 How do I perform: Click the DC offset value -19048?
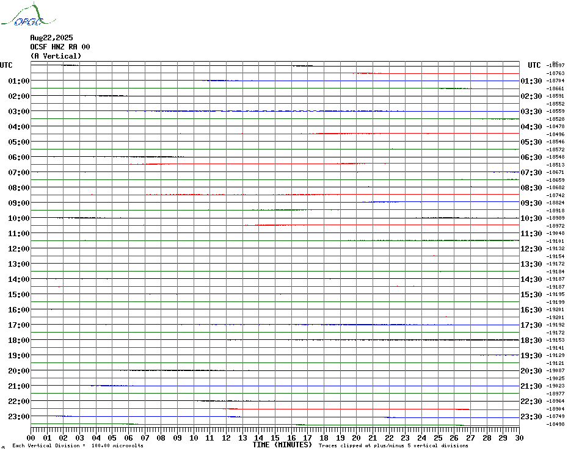[555, 234]
